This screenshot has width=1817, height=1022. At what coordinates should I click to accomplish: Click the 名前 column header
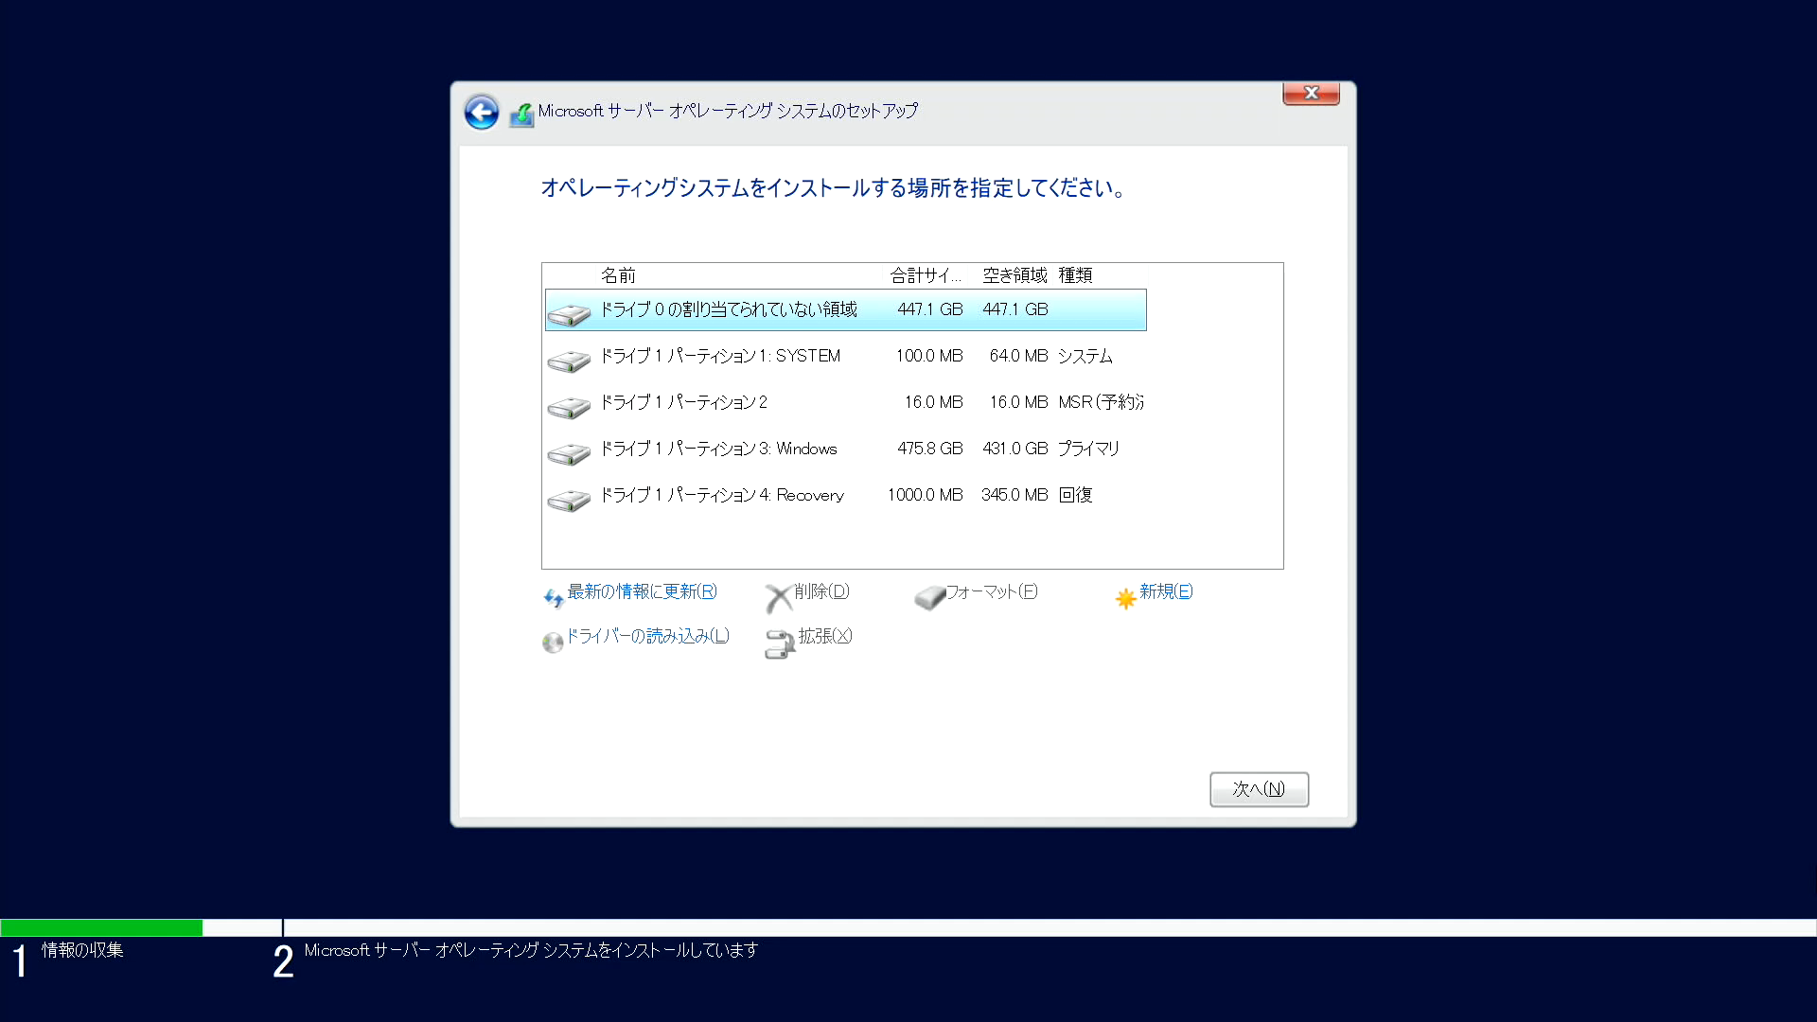point(618,275)
